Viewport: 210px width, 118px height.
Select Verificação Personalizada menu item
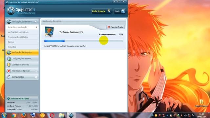pyautogui.click(x=22, y=32)
